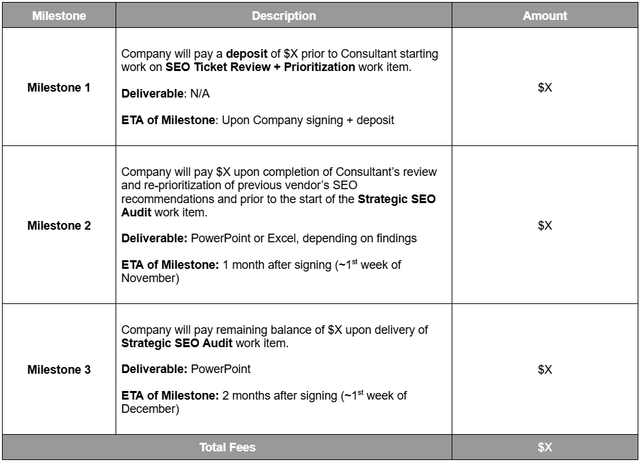Click the "Deliverable: N/A" line

(x=165, y=94)
